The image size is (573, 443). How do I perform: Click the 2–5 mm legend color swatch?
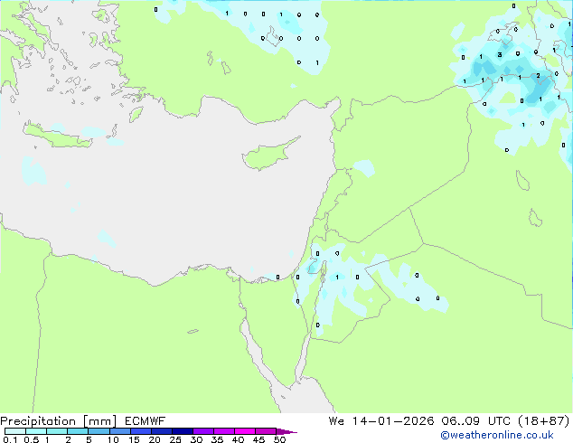(78, 431)
